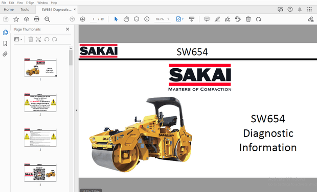317x192 pixels.
Task: Rotate thumbnail pages counterclockwise
Action: pyautogui.click(x=47, y=39)
